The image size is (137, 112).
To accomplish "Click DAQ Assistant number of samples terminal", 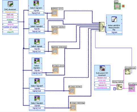I will click(10, 27).
